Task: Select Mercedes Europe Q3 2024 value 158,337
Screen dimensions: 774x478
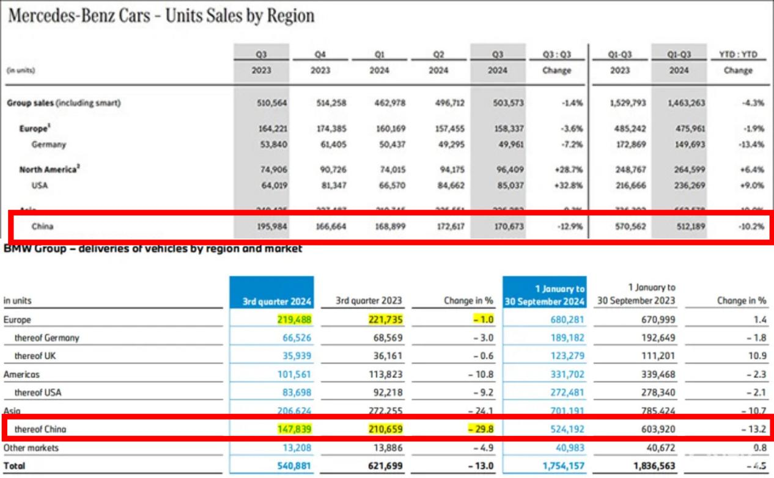Action: pyautogui.click(x=509, y=129)
